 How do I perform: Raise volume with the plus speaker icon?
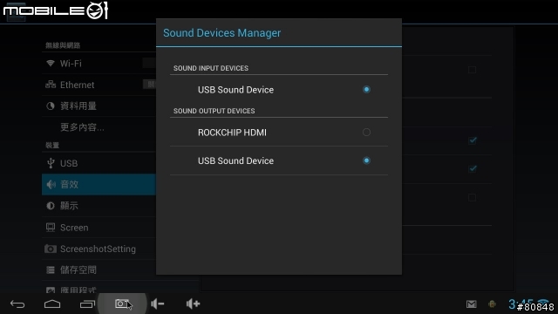tap(193, 304)
